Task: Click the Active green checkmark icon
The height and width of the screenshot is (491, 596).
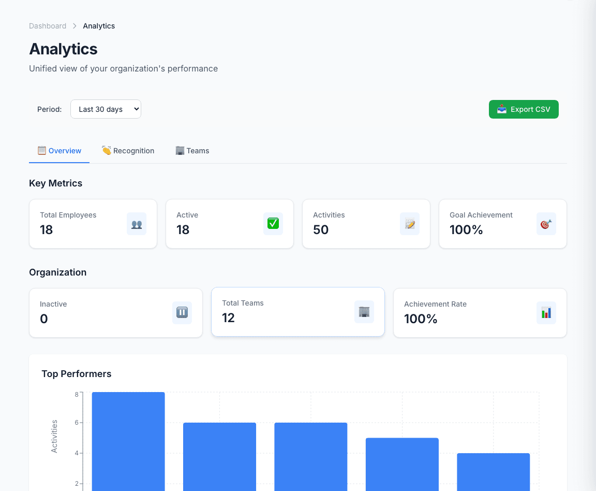Action: (x=273, y=224)
